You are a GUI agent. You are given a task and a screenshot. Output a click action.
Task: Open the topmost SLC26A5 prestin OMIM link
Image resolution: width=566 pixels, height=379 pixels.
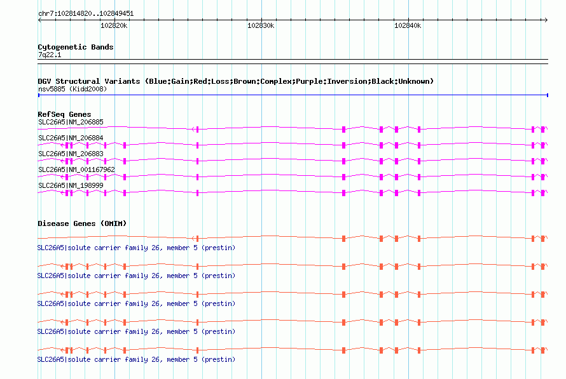(x=136, y=248)
